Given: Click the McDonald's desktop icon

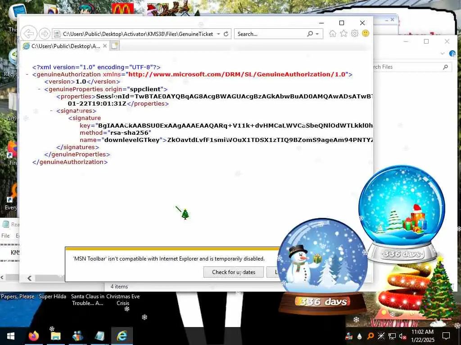Looking at the screenshot, I should pos(122,9).
